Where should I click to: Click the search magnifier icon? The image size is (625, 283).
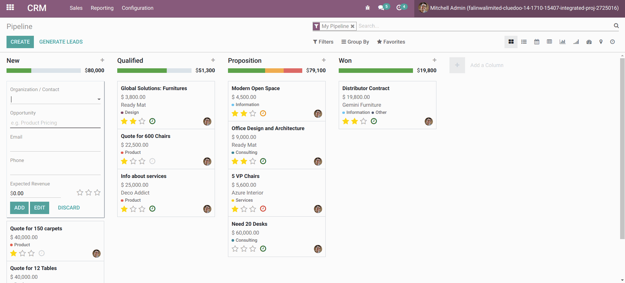(616, 26)
